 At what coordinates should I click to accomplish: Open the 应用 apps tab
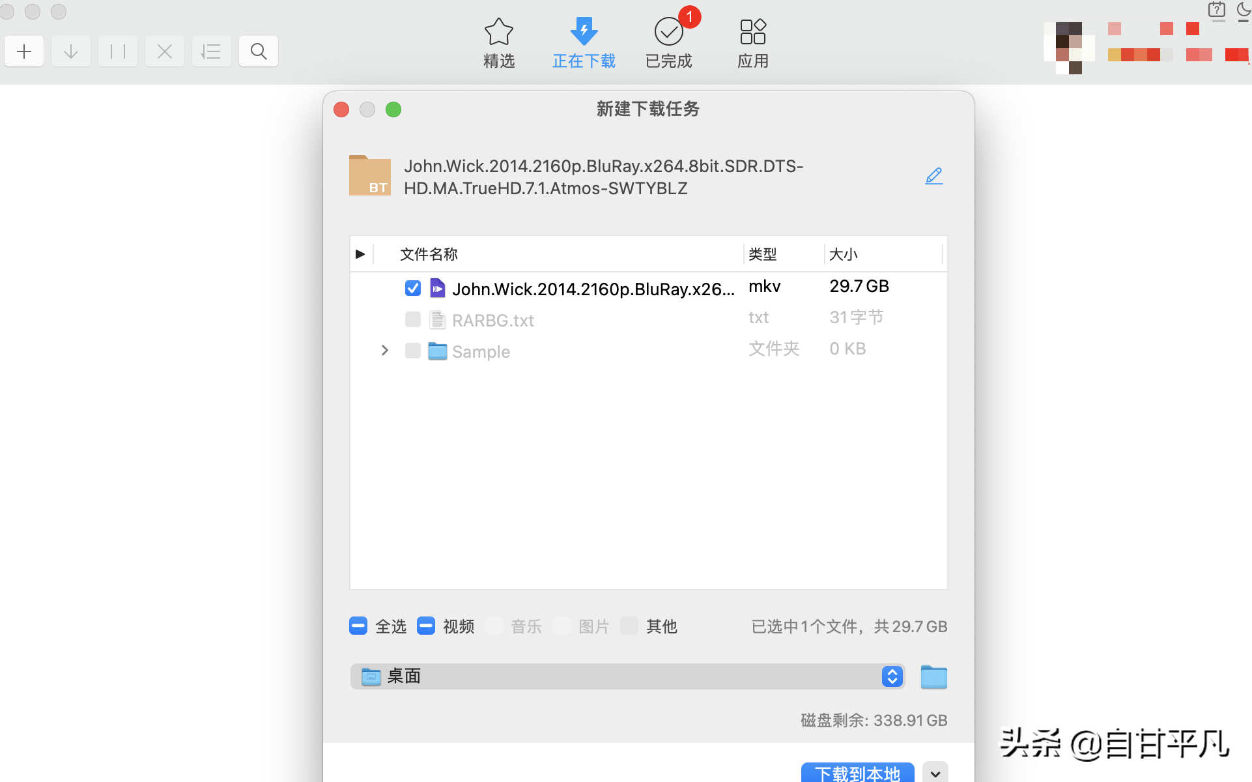click(x=753, y=43)
